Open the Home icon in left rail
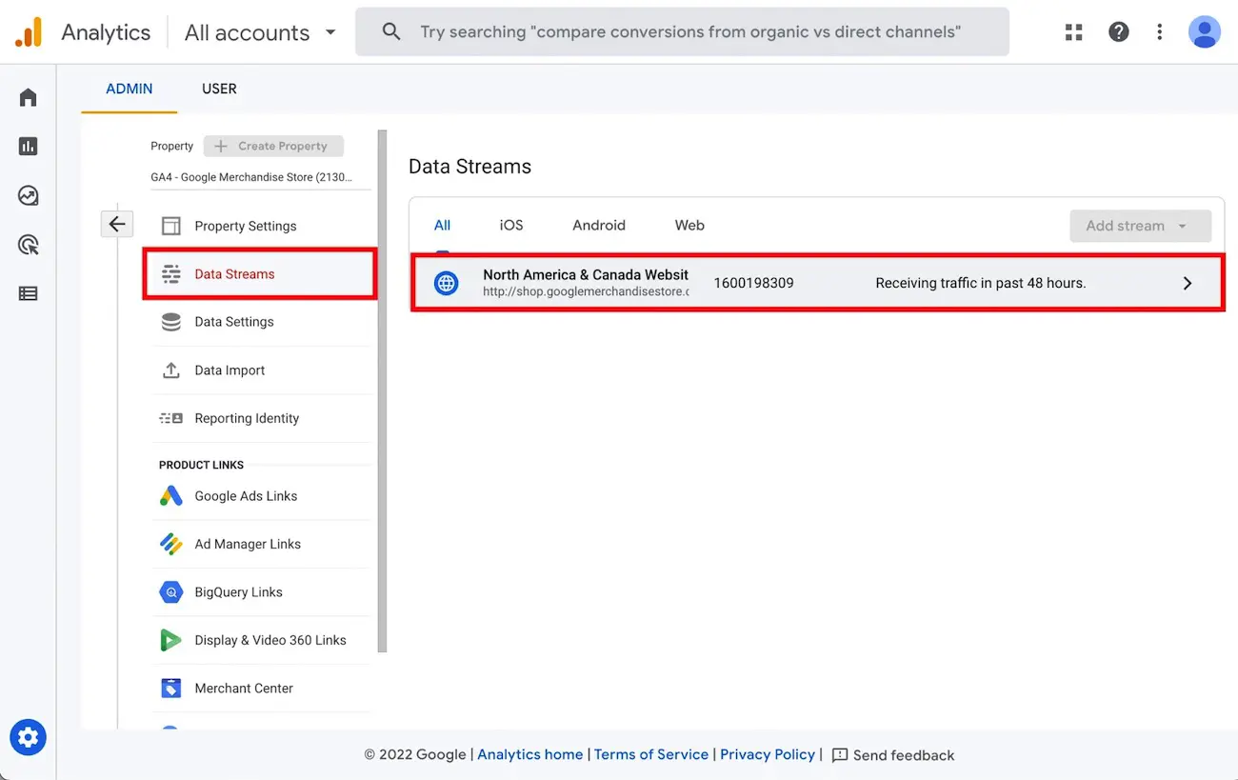The width and height of the screenshot is (1238, 780). click(x=29, y=97)
